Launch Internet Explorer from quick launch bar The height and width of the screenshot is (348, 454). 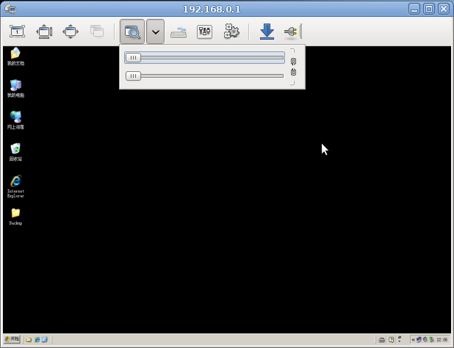(37, 339)
